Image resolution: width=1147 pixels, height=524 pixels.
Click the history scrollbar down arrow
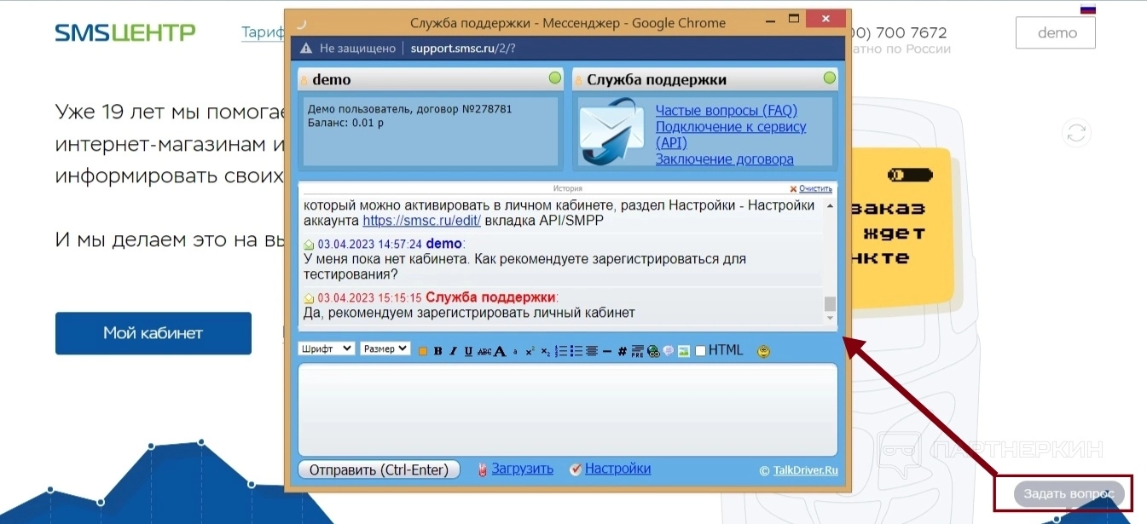click(831, 318)
